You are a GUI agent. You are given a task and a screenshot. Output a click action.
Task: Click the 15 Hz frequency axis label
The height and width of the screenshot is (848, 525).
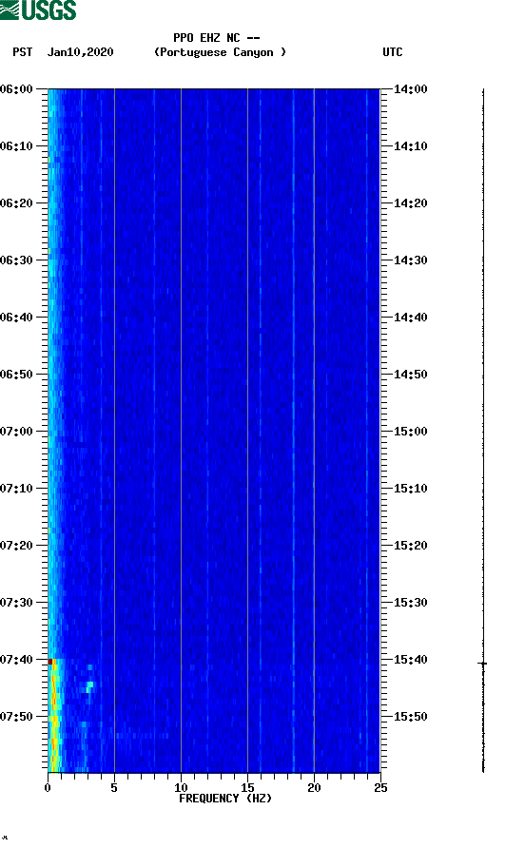pos(247,788)
